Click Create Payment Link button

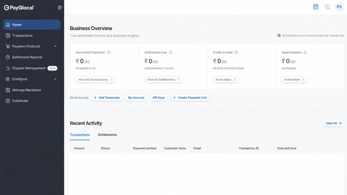coord(190,98)
